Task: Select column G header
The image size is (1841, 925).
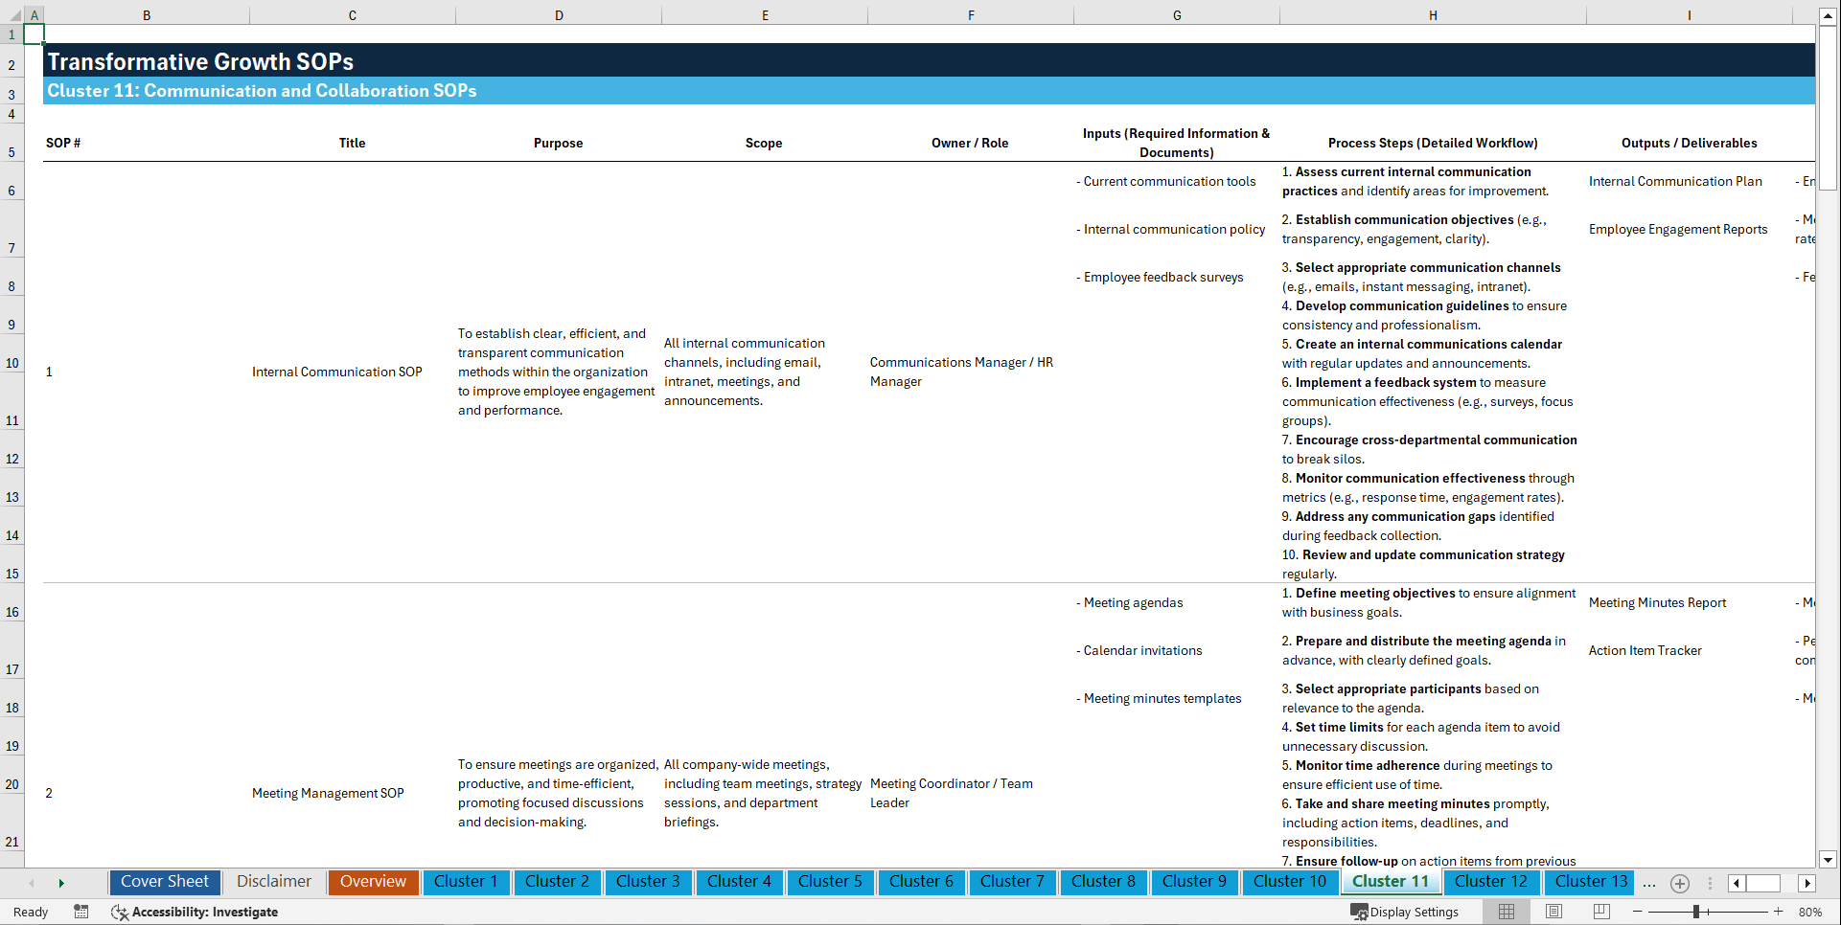Action: pyautogui.click(x=1176, y=14)
